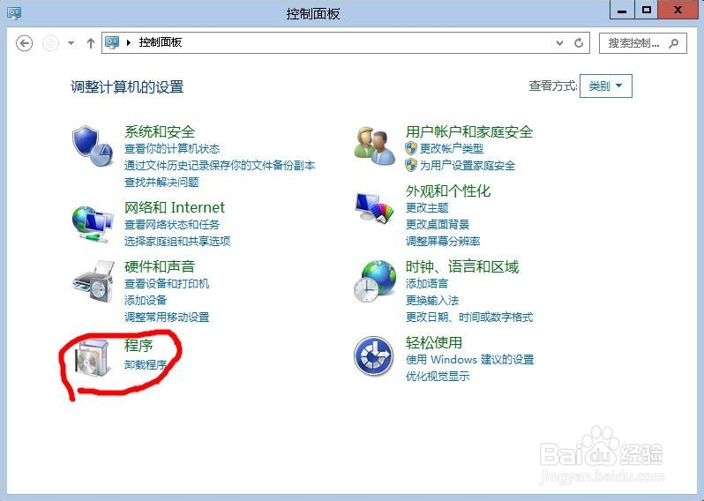Open the 硬件和声音 printer icon
Image resolution: width=704 pixels, height=501 pixels.
point(93,281)
